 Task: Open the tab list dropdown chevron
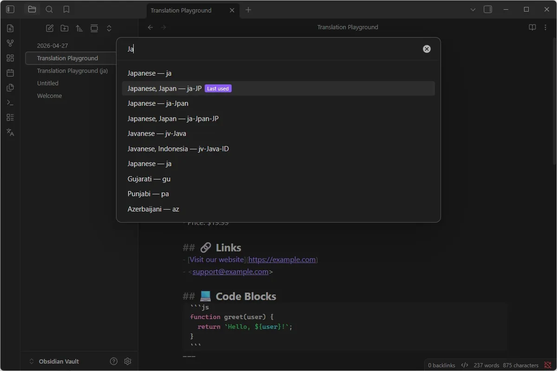473,10
